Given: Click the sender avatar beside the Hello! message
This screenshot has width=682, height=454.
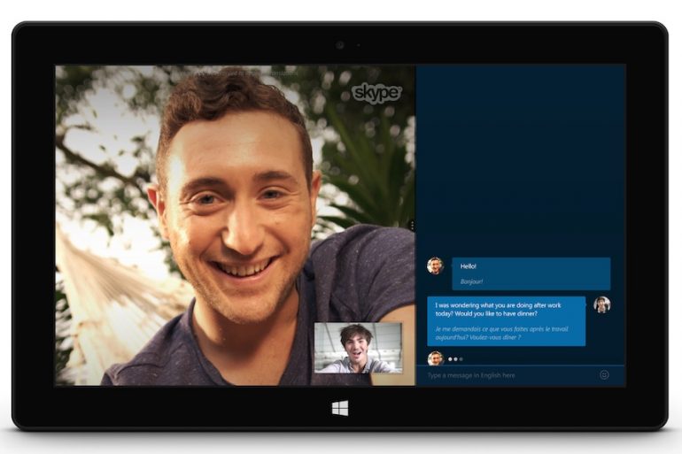Looking at the screenshot, I should pos(435,265).
